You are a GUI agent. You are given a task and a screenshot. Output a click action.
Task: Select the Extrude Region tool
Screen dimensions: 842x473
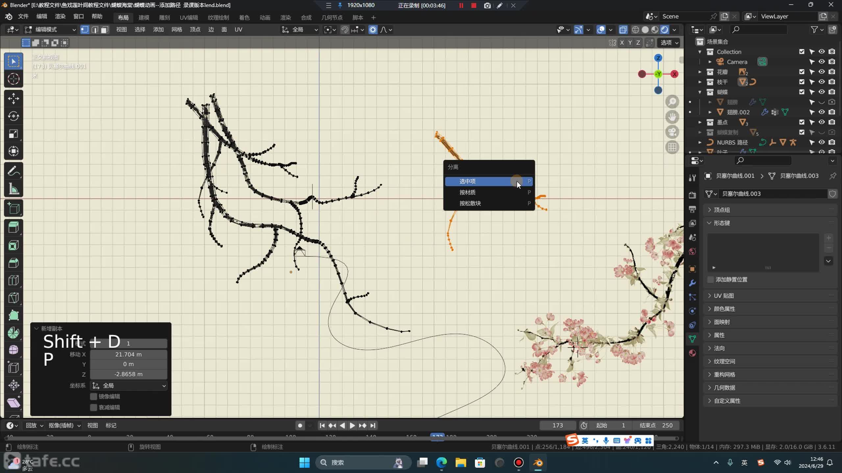pos(13,227)
